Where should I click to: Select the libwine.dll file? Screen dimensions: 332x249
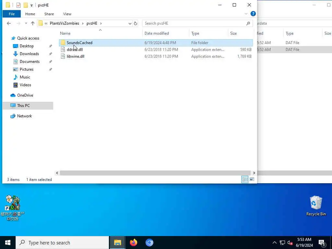point(156,56)
